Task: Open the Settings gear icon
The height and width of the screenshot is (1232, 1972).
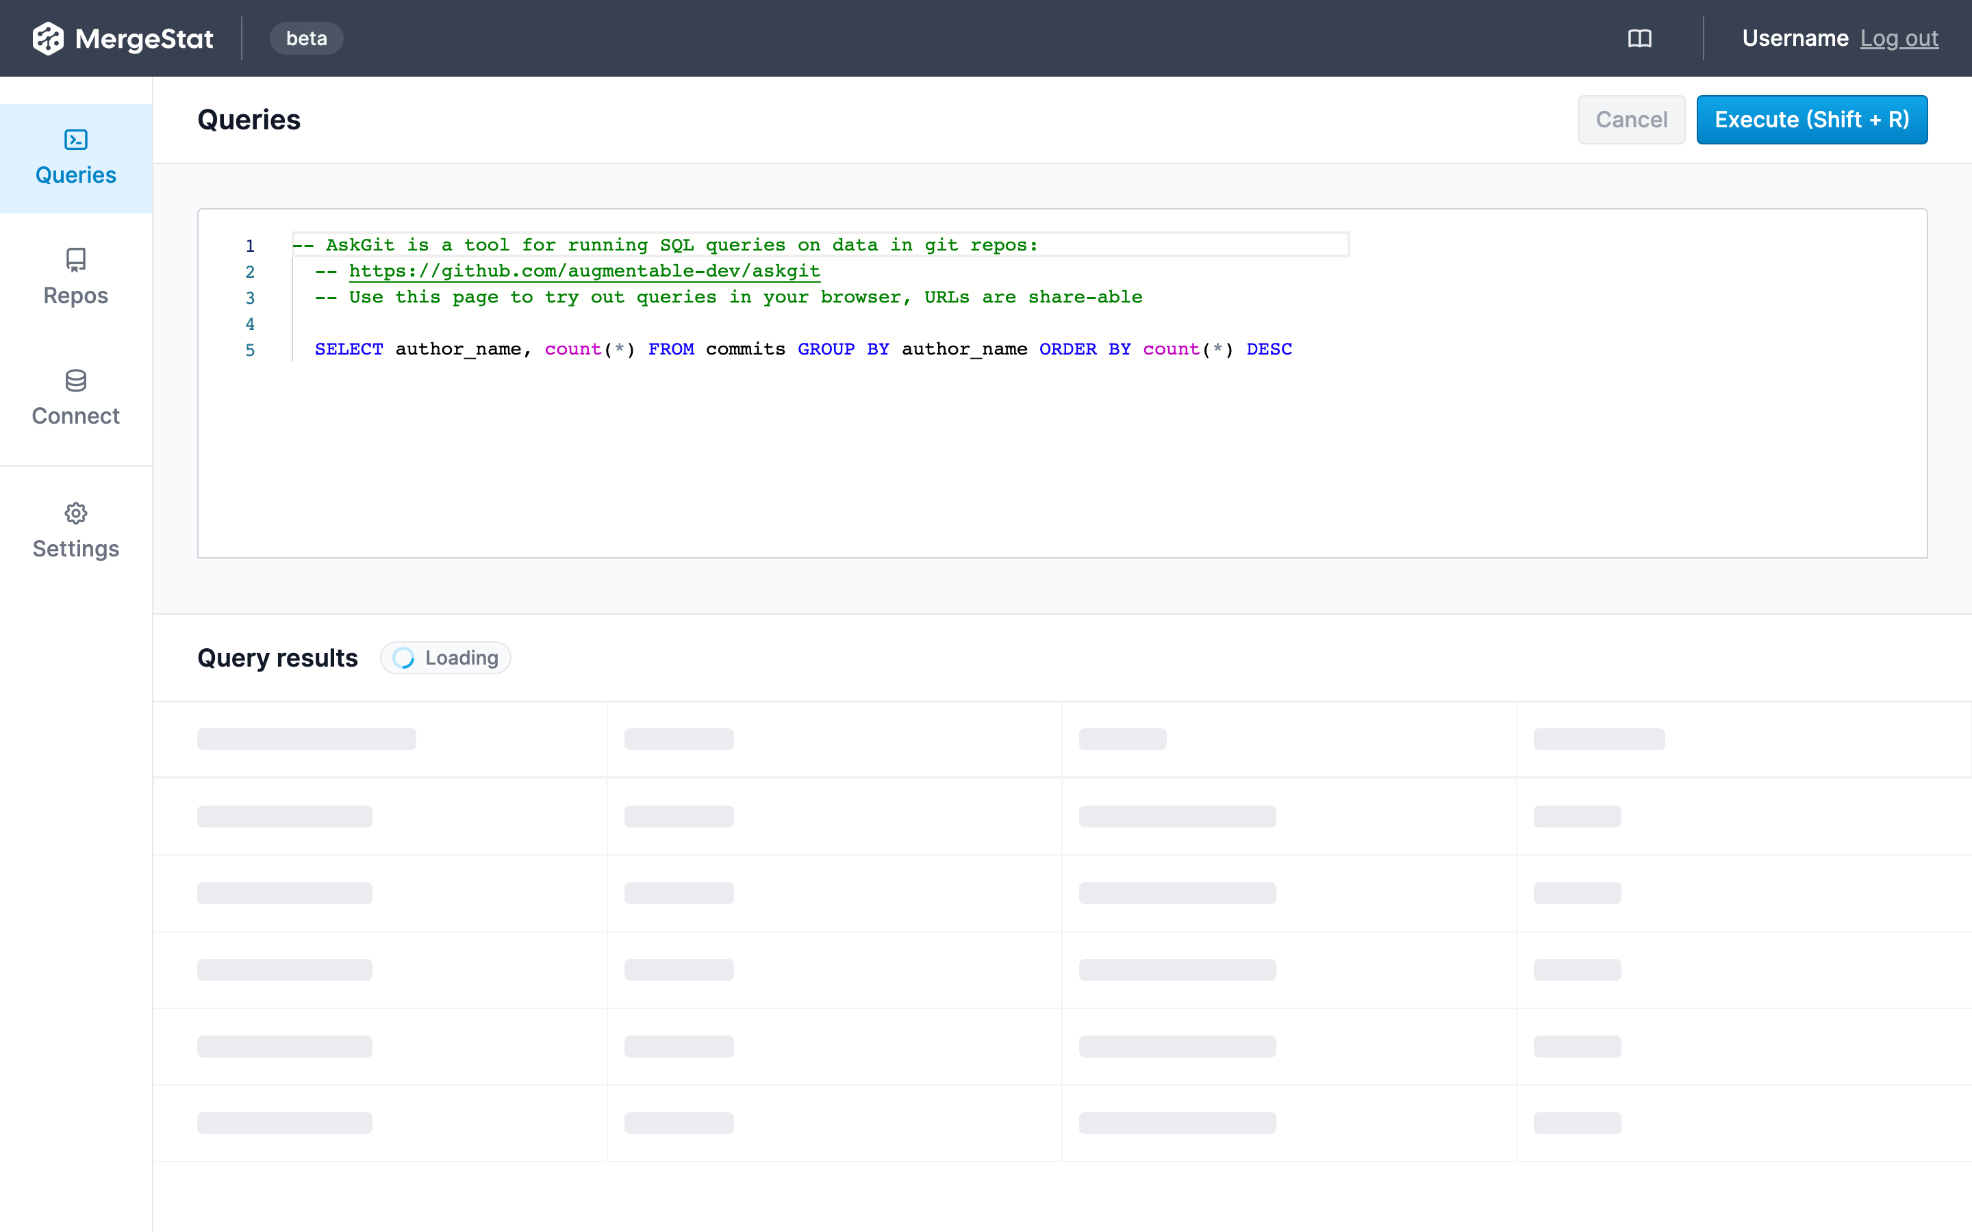Action: (x=76, y=513)
